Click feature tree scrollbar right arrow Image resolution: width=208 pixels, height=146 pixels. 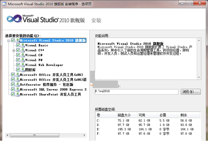tap(84, 135)
